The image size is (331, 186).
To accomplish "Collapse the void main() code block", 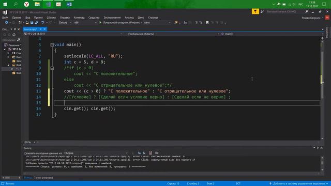I will (52, 45).
